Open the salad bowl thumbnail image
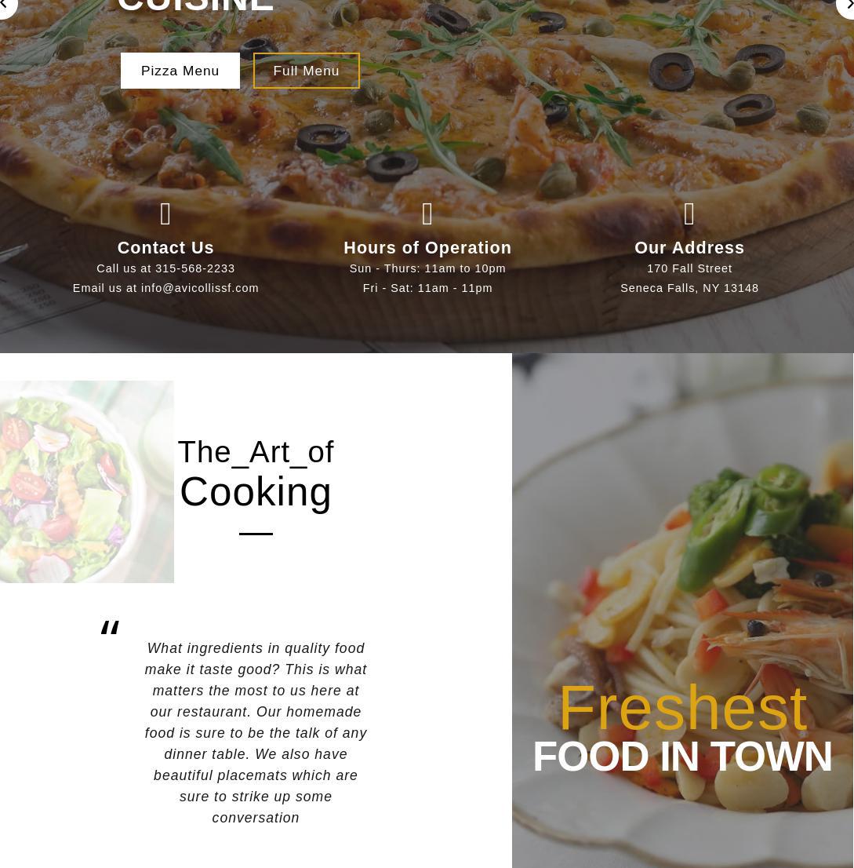 pos(87,482)
